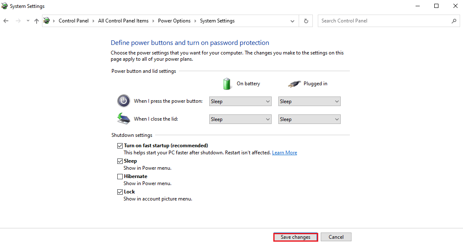The image size is (463, 245).
Task: Uncheck Sleep in Power menu
Action: [x=120, y=161]
